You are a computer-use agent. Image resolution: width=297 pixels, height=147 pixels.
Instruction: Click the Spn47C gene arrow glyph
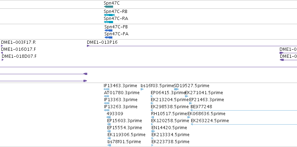point(109,7)
